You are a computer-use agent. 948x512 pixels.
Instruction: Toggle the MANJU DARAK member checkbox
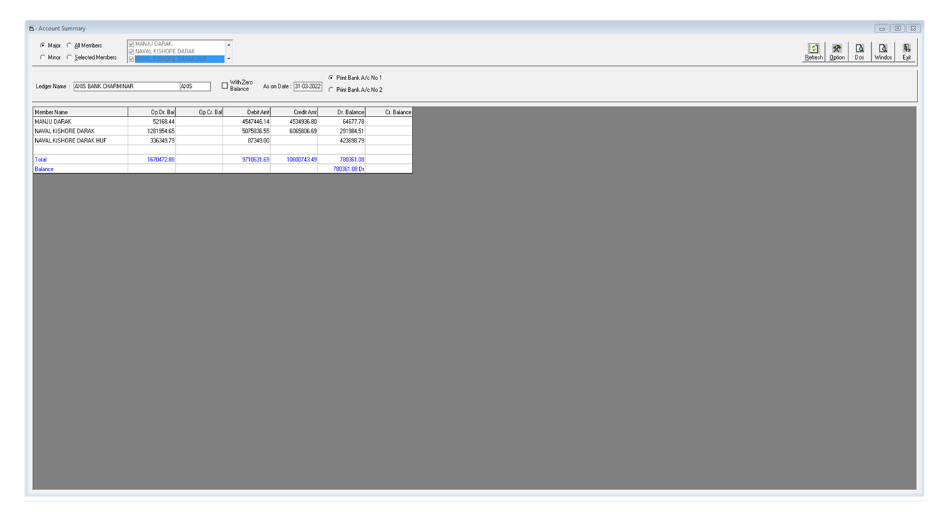pyautogui.click(x=131, y=44)
